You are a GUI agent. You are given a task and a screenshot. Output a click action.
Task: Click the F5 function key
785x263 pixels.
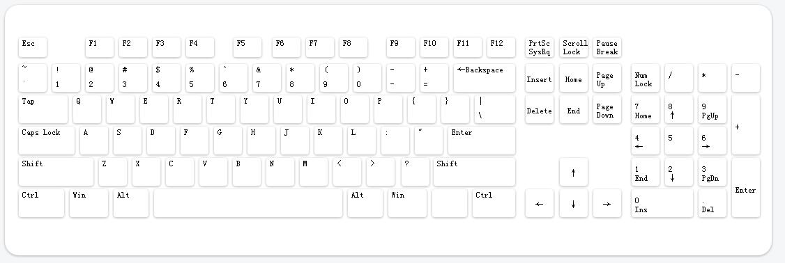coord(247,47)
